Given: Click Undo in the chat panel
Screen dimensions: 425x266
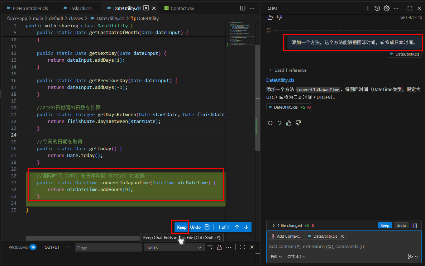Looking at the screenshot, I should click(401, 225).
